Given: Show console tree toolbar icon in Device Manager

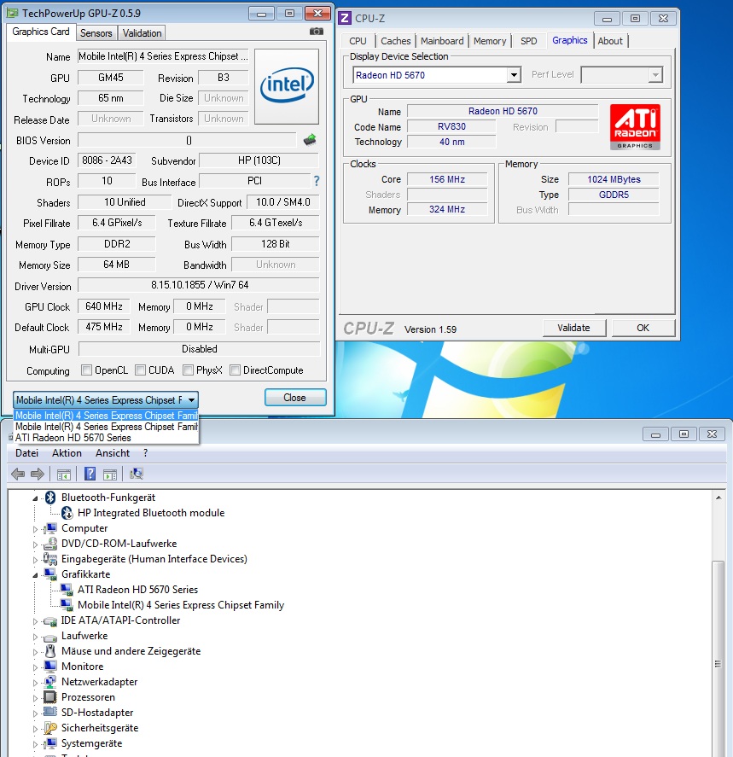Looking at the screenshot, I should click(x=64, y=475).
